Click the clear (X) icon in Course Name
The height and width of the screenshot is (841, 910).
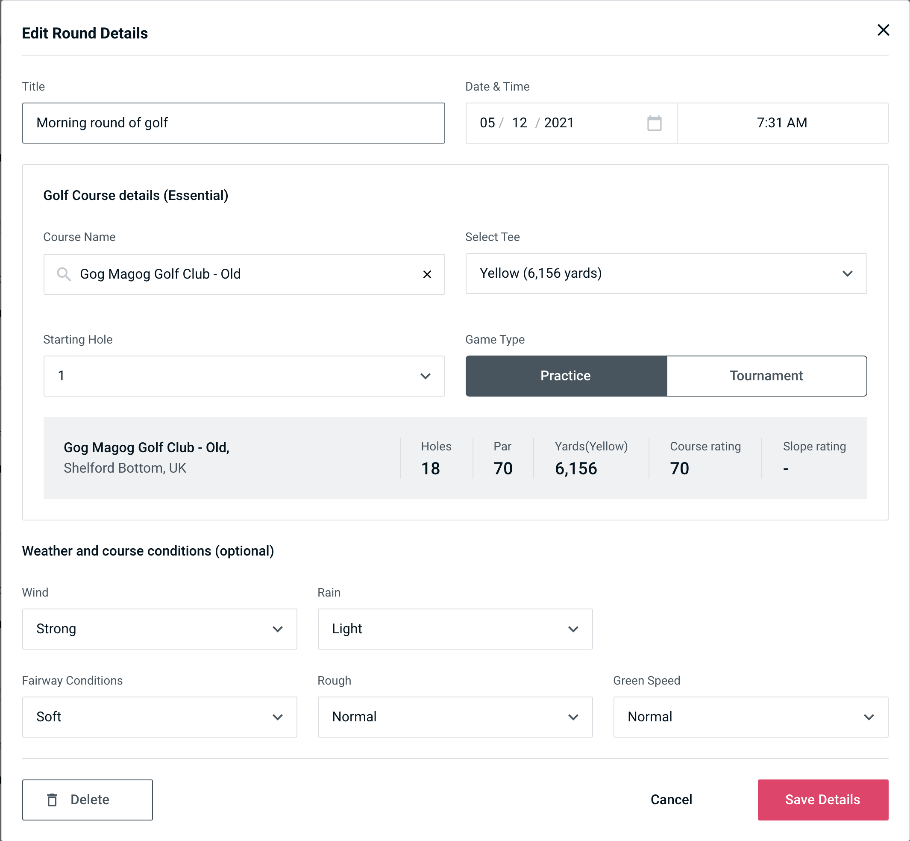(427, 273)
